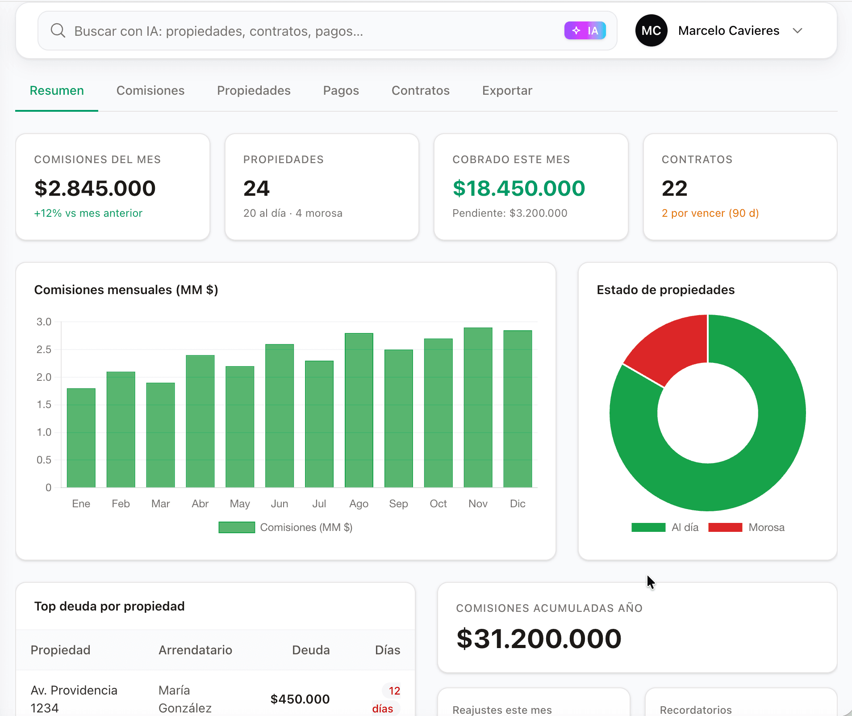This screenshot has height=716, width=852.
Task: Click the MC profile avatar
Action: tap(651, 31)
